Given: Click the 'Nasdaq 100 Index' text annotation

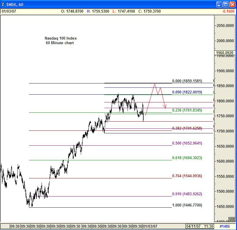Looking at the screenshot, I should [x=60, y=38].
